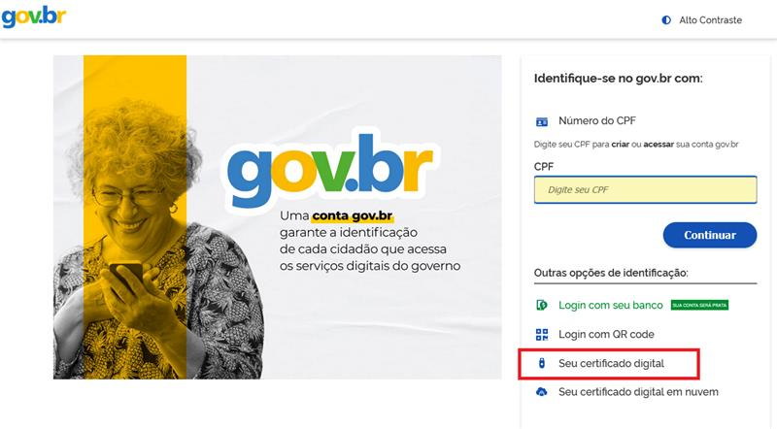Select Seu certificado digital option
The image size is (777, 429).
(x=611, y=363)
